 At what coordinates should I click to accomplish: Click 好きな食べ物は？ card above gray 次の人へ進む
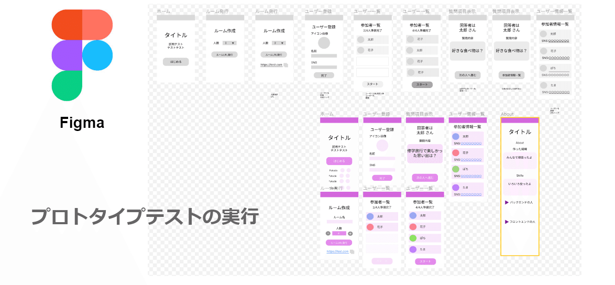pos(467,51)
